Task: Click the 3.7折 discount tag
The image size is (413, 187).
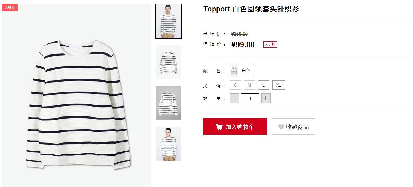Action: tap(270, 45)
